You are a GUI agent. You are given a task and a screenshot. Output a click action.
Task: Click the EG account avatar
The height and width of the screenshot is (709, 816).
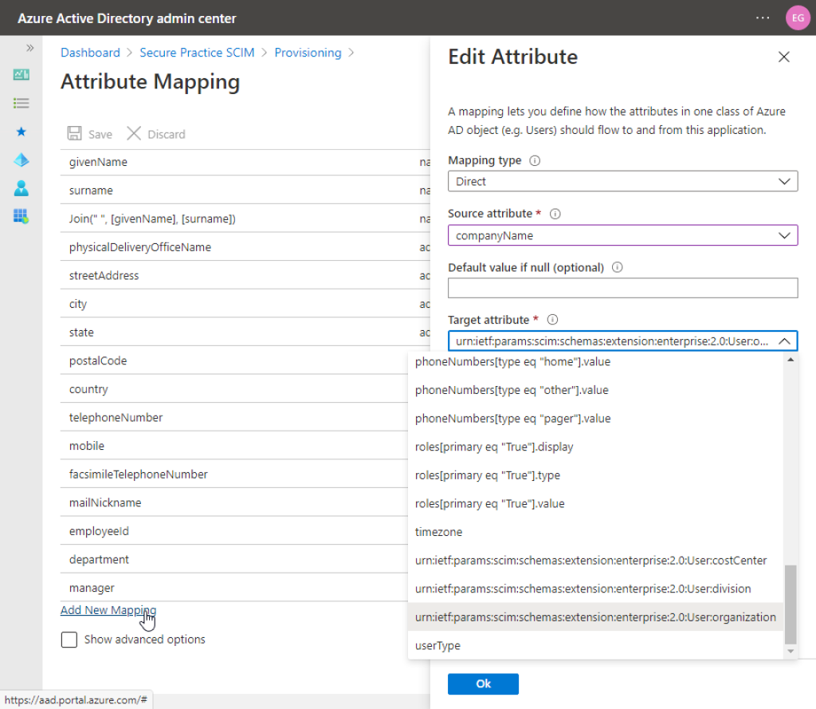tap(796, 18)
